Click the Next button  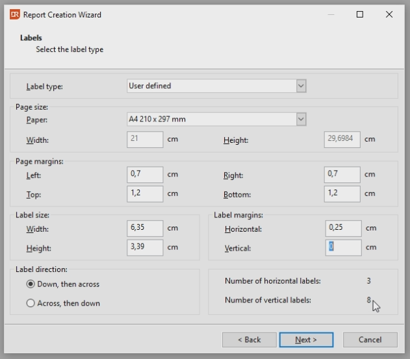(306, 340)
